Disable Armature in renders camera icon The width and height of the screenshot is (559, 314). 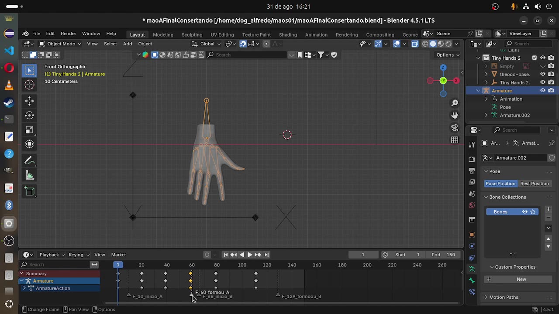click(551, 91)
